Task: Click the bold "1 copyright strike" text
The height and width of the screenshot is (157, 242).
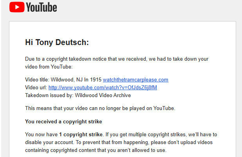Action: tap(81, 134)
